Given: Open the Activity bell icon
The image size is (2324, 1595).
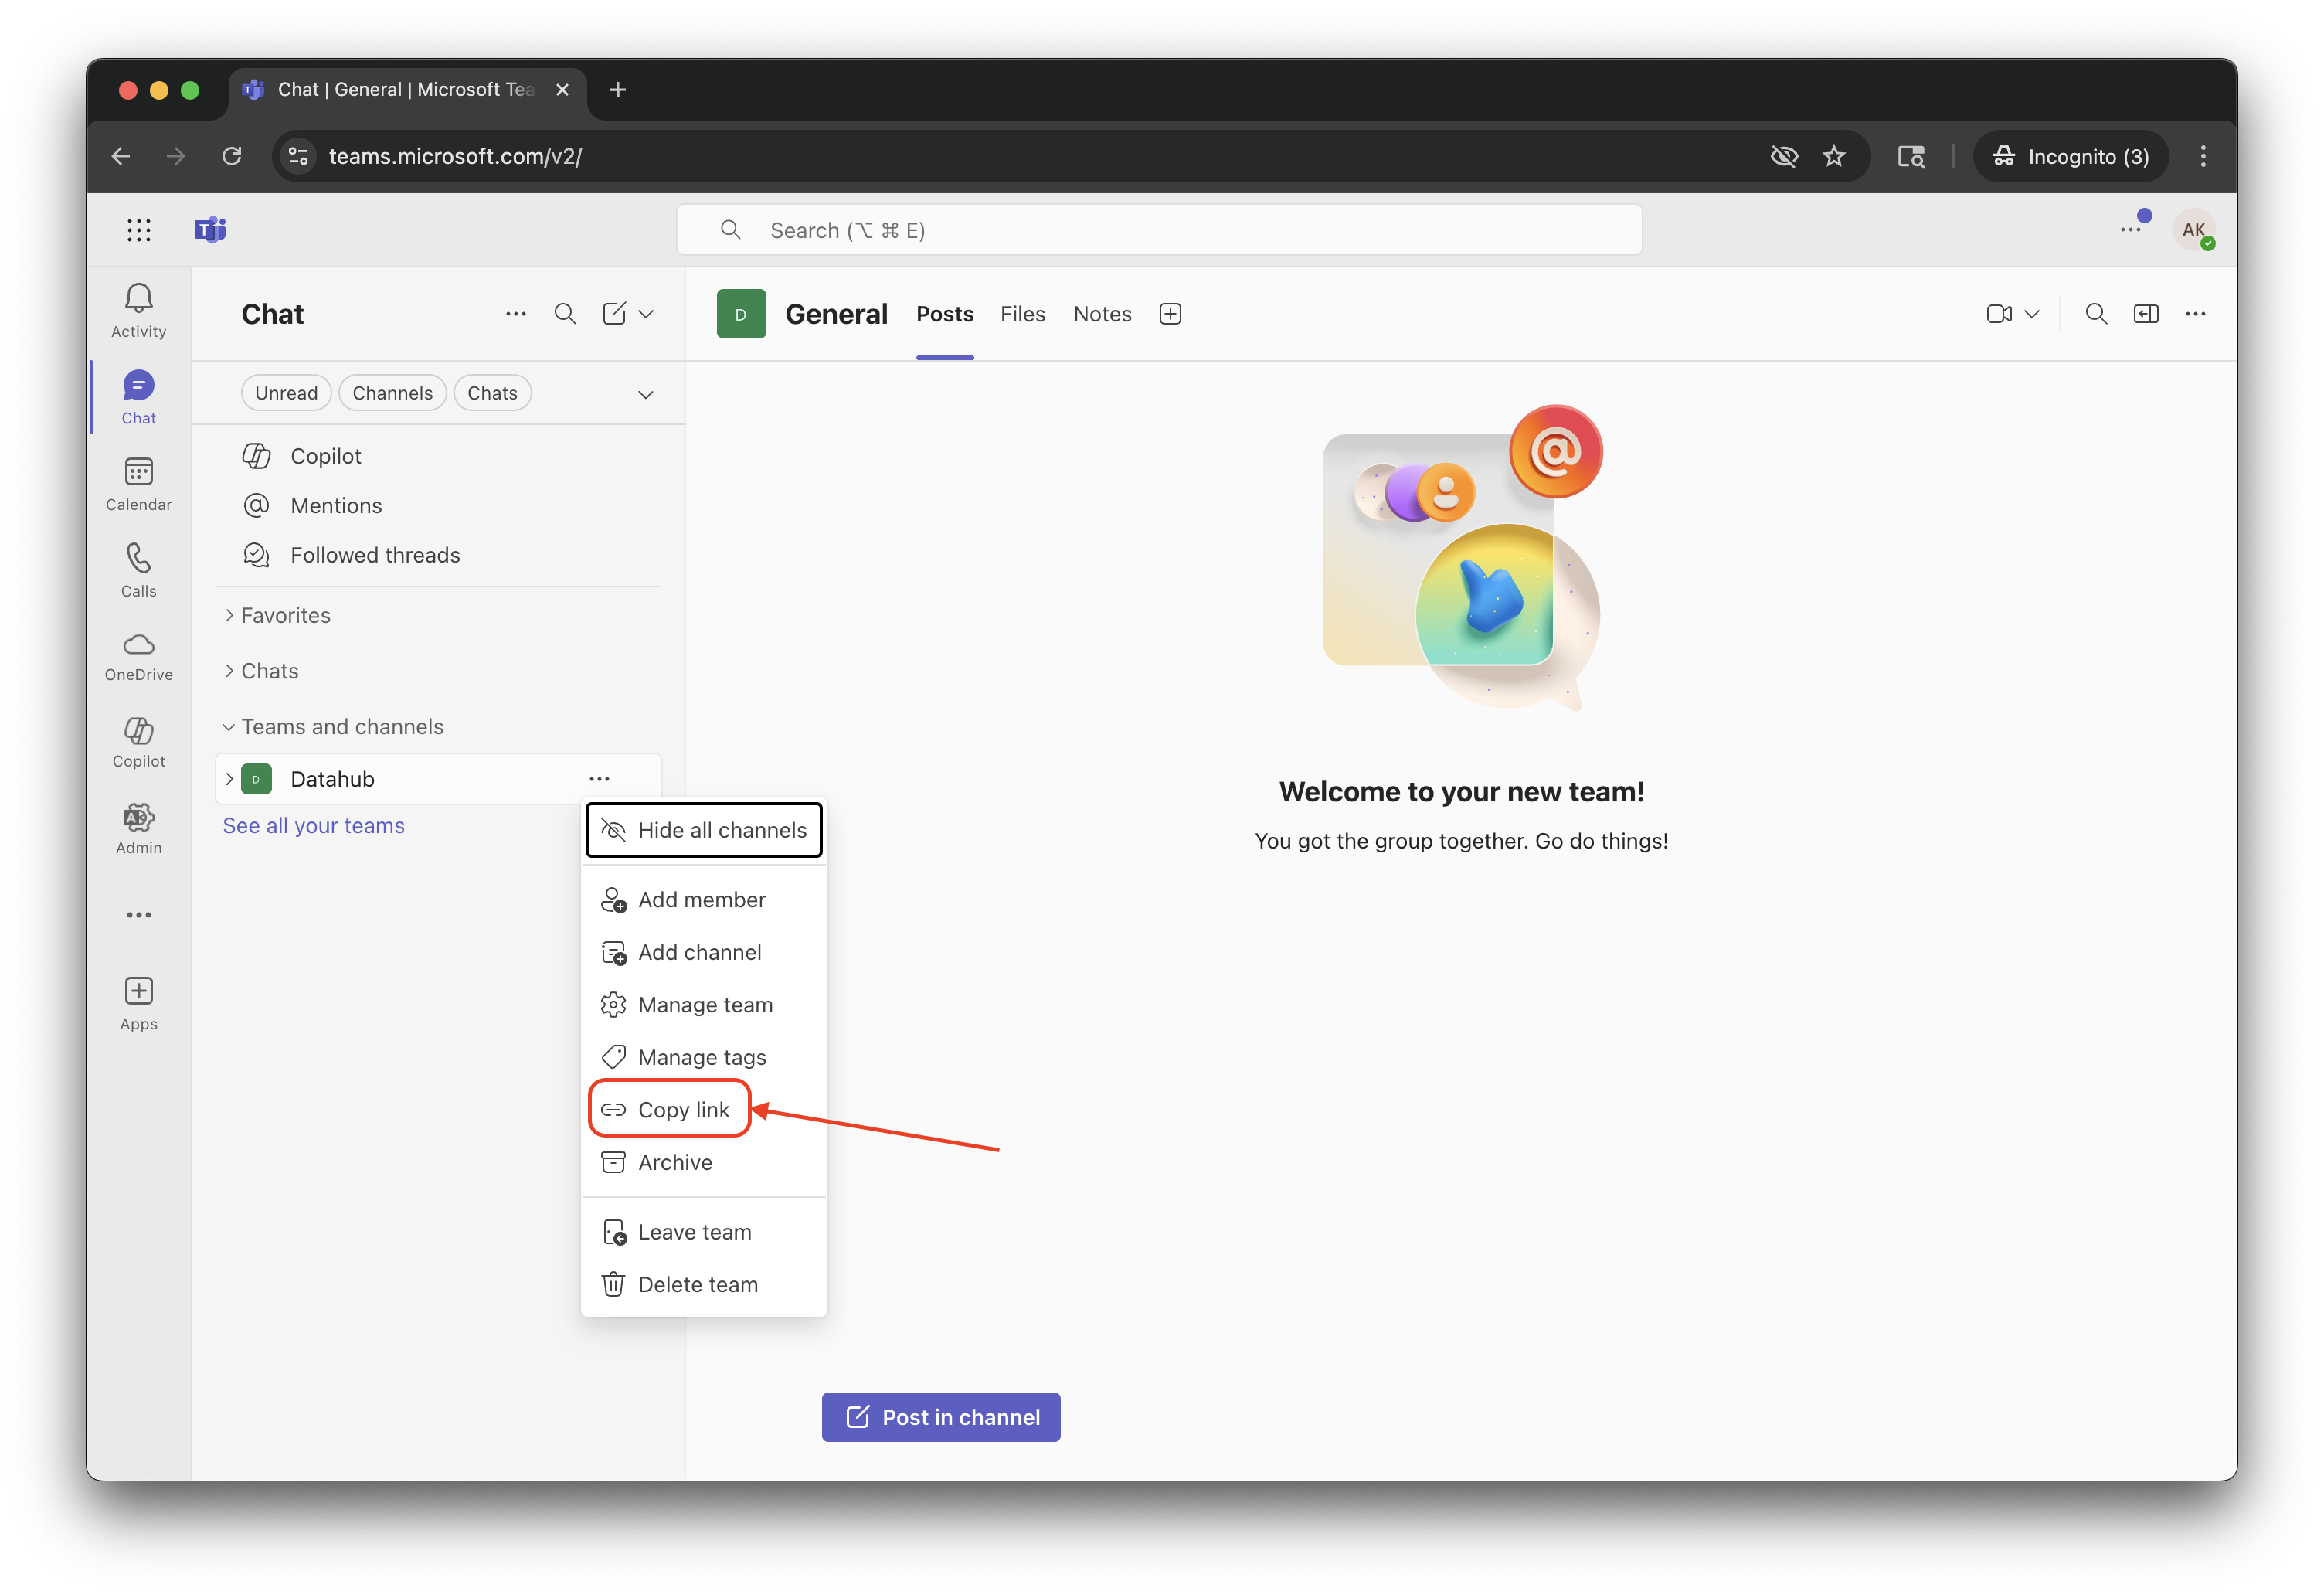Looking at the screenshot, I should (x=138, y=299).
